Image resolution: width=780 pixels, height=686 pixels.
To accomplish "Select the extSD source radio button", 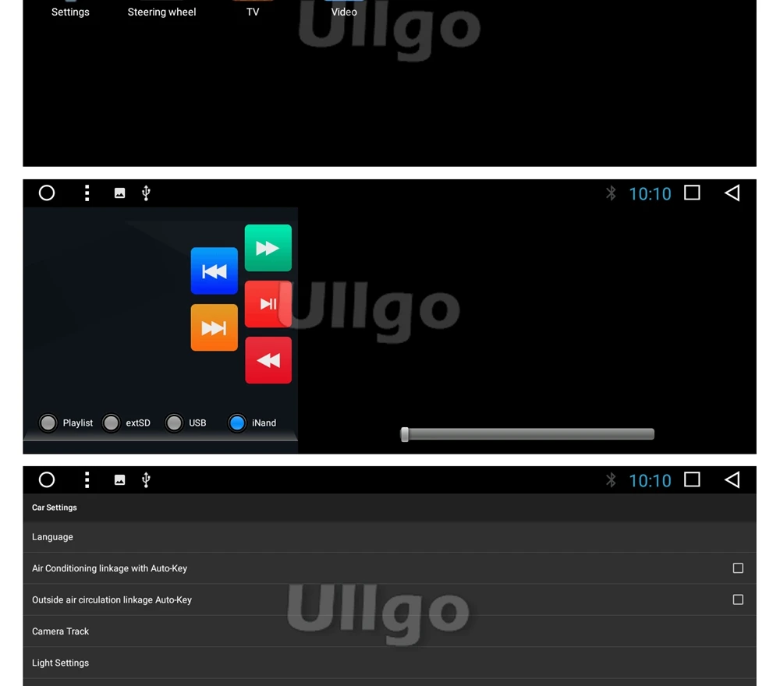I will (x=111, y=423).
